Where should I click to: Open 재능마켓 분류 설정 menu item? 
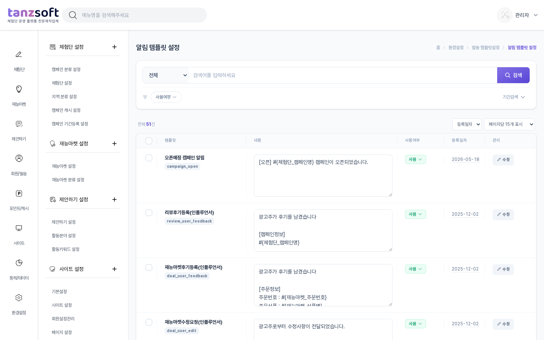coord(68,180)
